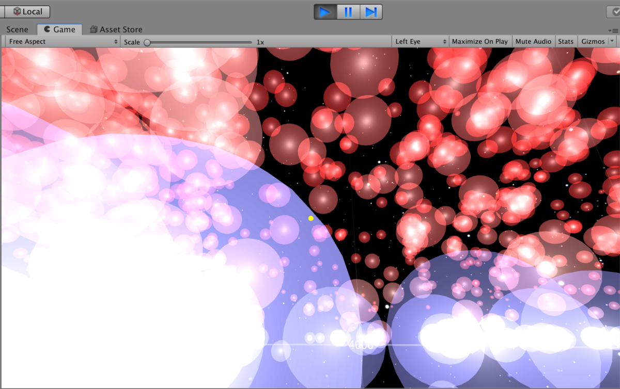Toggle Gizmos in Game view
620x389 pixels.
tap(593, 41)
